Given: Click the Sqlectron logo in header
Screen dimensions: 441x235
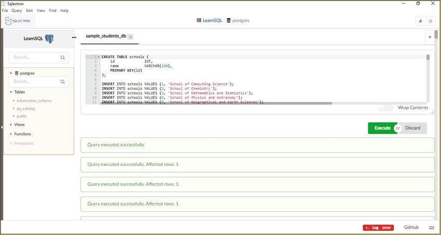Looking at the screenshot, I should point(18,21).
